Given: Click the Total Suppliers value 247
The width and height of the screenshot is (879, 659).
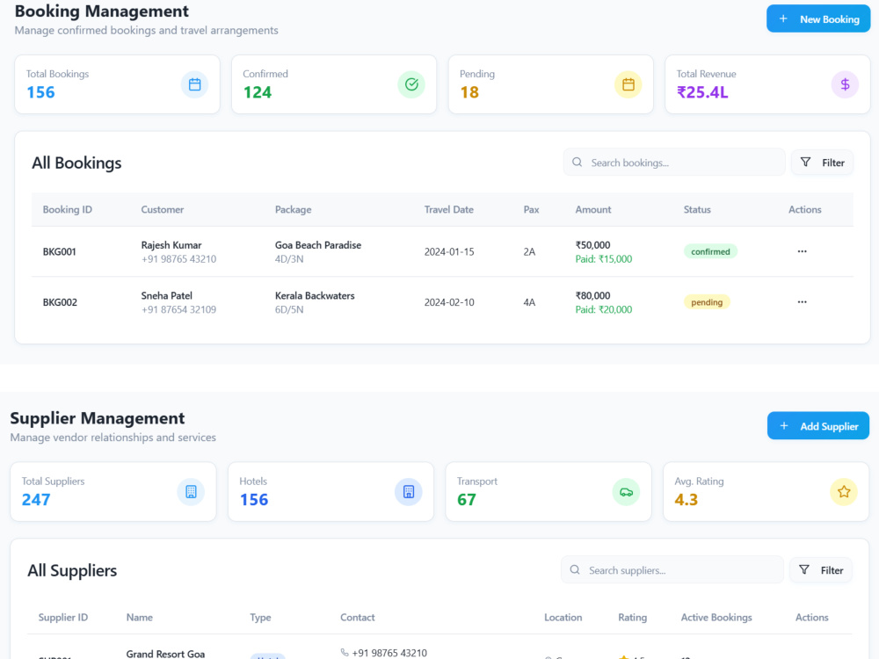Looking at the screenshot, I should [x=36, y=499].
